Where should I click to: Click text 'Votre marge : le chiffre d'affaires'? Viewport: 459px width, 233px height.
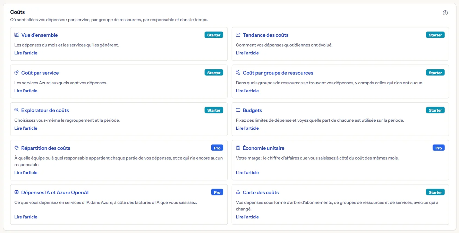(x=317, y=158)
